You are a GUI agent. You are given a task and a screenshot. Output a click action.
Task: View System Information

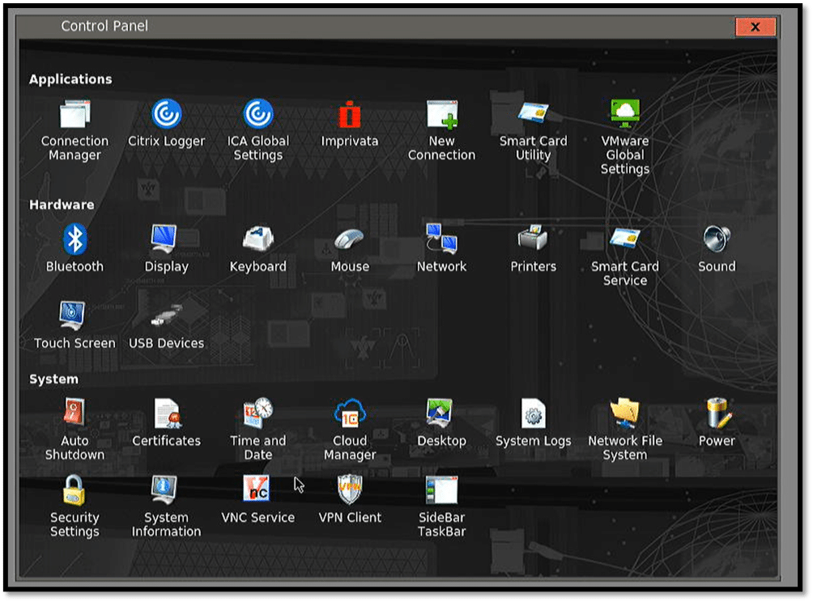167,506
